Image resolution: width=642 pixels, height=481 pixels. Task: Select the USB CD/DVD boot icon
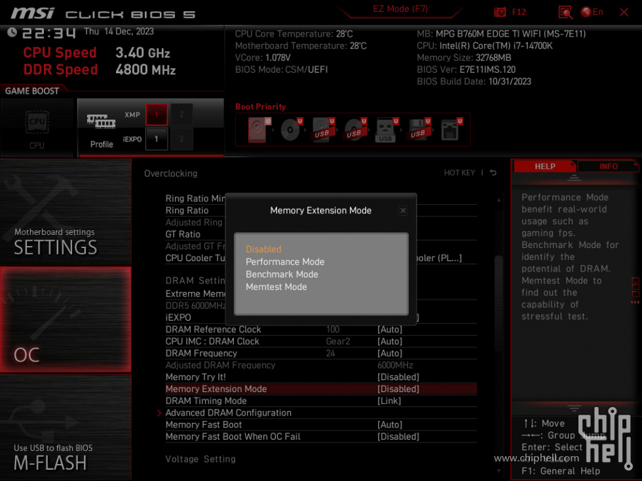[355, 130]
